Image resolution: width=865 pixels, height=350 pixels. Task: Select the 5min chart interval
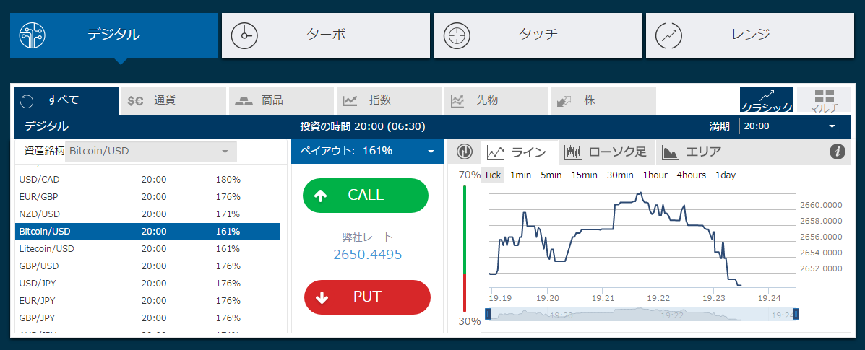coord(551,175)
